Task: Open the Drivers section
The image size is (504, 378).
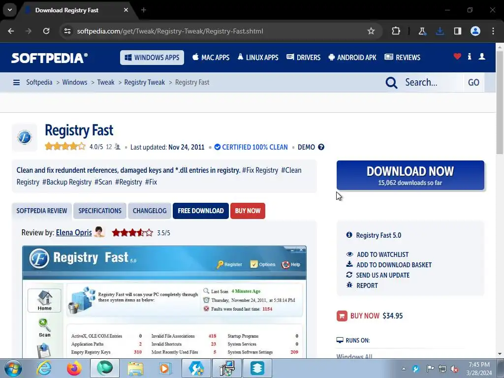Action: coord(303,58)
